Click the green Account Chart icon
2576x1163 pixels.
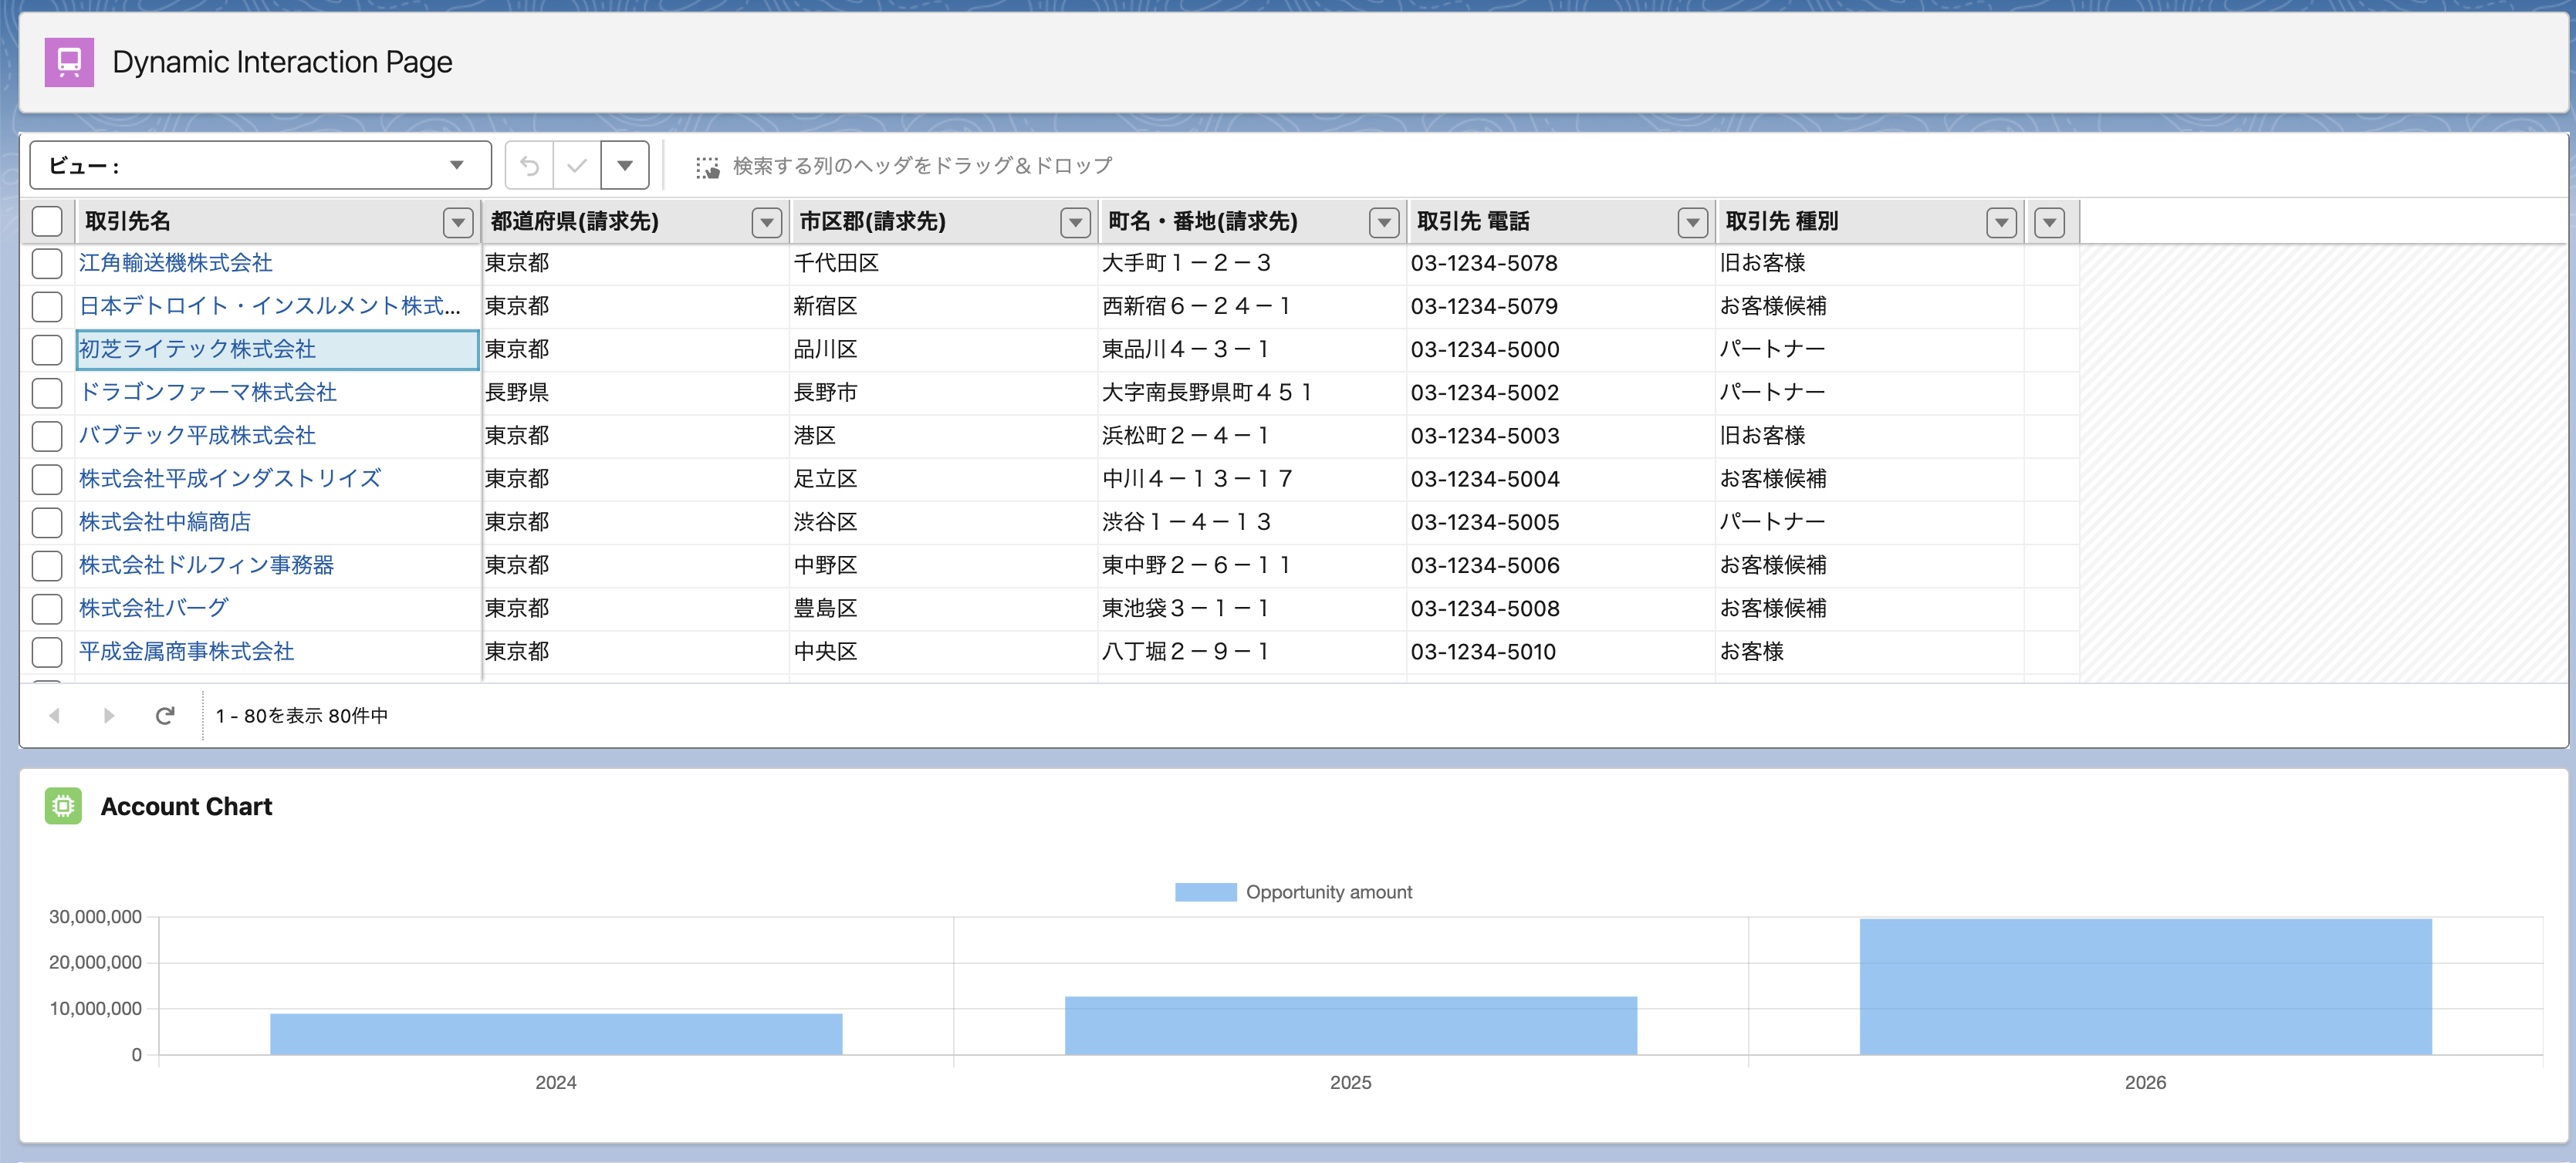click(63, 806)
